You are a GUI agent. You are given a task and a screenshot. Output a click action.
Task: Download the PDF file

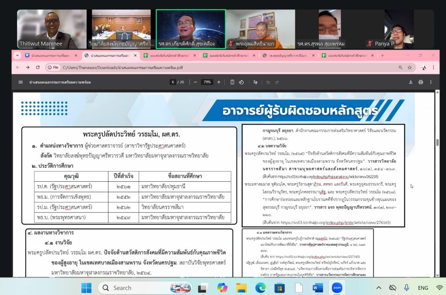coord(410,82)
